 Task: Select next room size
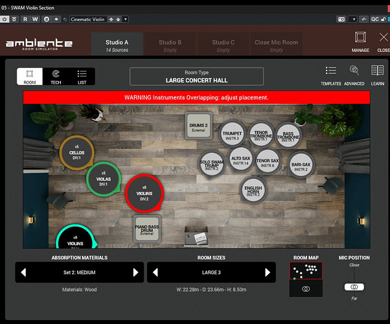point(268,272)
